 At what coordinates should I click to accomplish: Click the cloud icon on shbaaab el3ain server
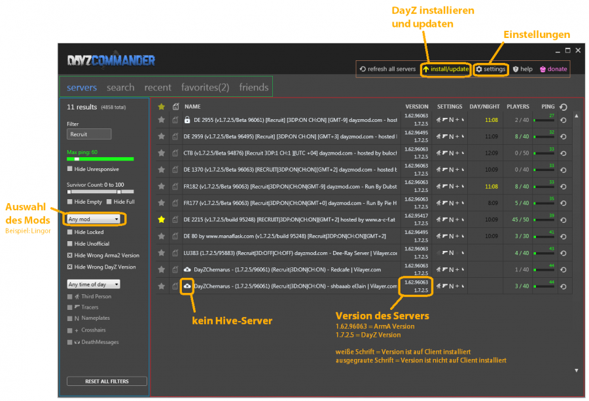187,286
